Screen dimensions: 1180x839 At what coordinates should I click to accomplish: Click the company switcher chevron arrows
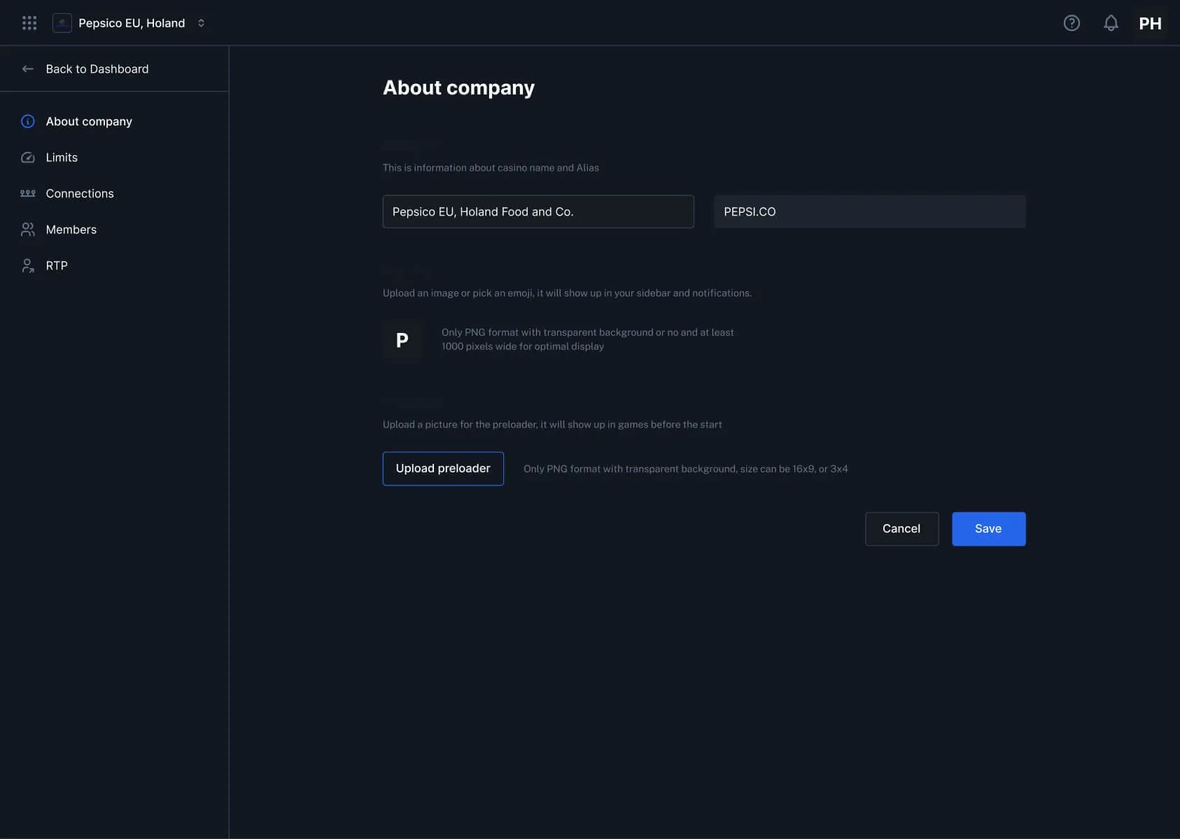(202, 23)
